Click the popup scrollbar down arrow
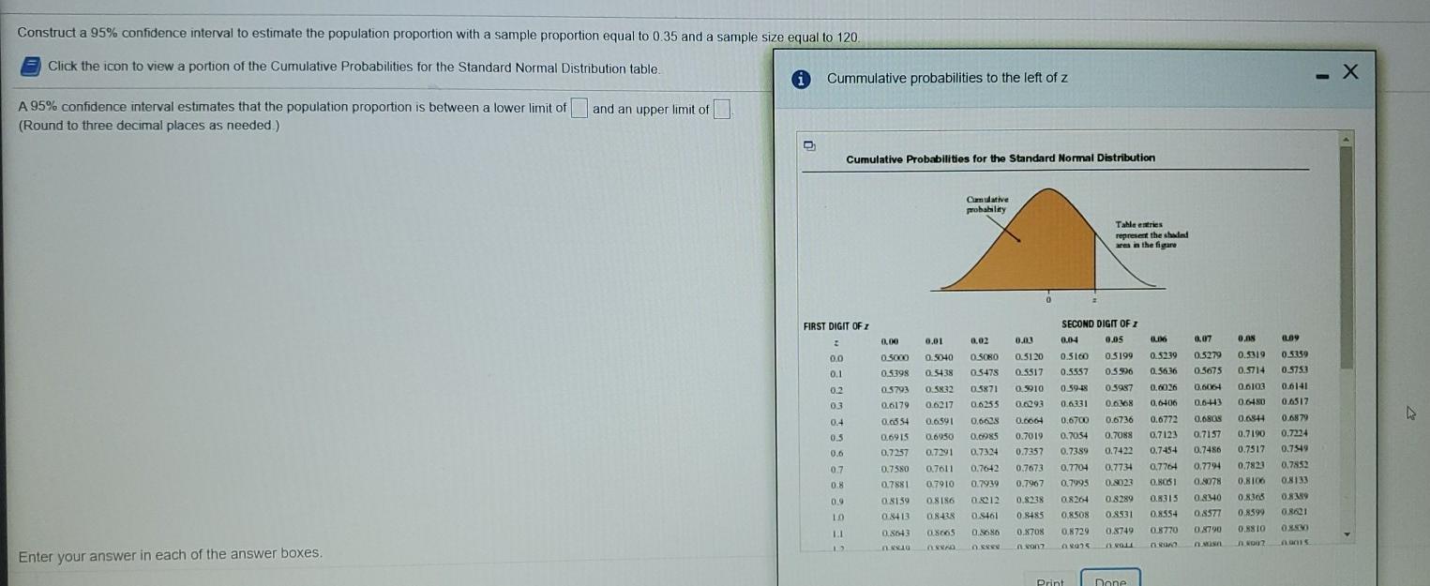 tap(1347, 535)
